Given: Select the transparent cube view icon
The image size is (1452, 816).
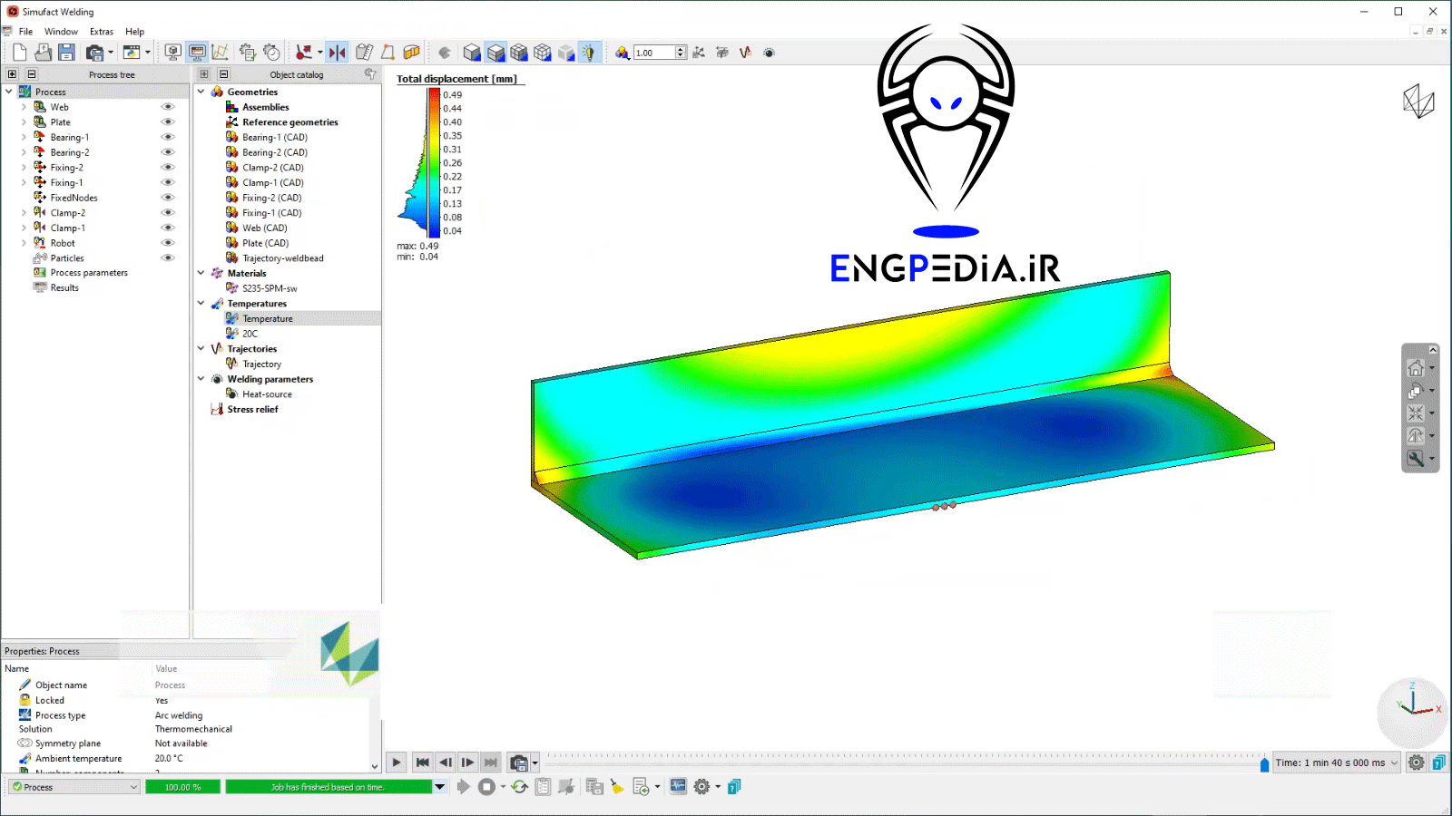Looking at the screenshot, I should click(x=566, y=53).
